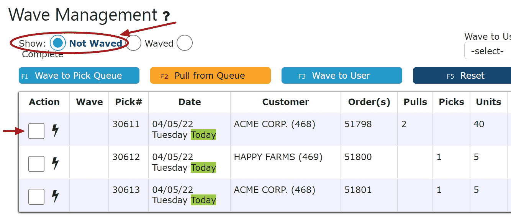Click the Reset button
This screenshot has width=511, height=217.
click(x=462, y=76)
